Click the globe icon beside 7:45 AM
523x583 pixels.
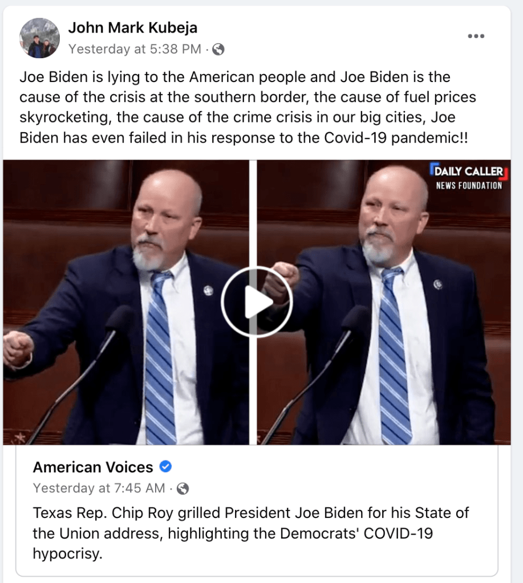pos(183,488)
